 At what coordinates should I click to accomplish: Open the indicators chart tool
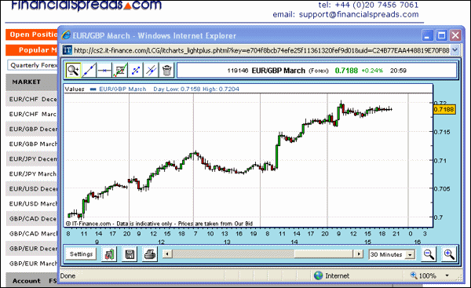pos(120,71)
